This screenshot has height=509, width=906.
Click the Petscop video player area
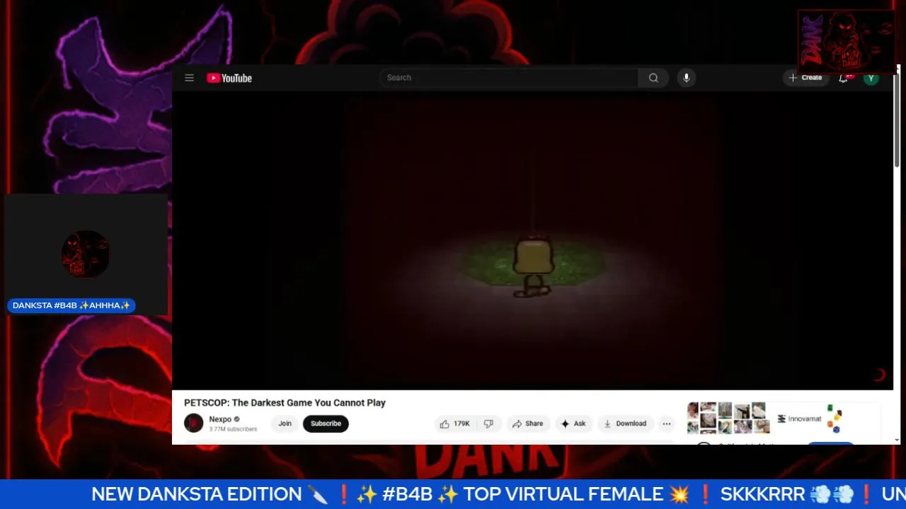coord(532,240)
